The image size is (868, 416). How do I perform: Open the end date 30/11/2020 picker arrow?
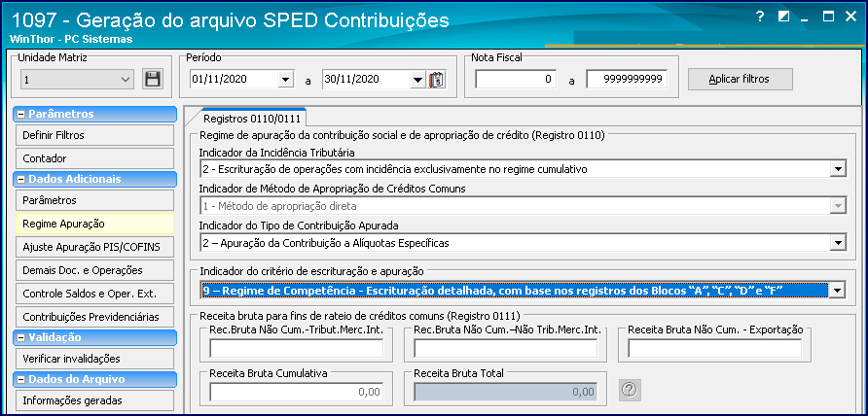click(417, 80)
